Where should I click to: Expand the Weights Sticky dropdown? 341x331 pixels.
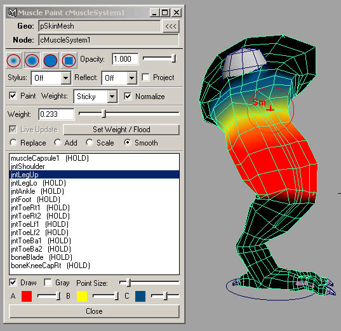point(96,96)
